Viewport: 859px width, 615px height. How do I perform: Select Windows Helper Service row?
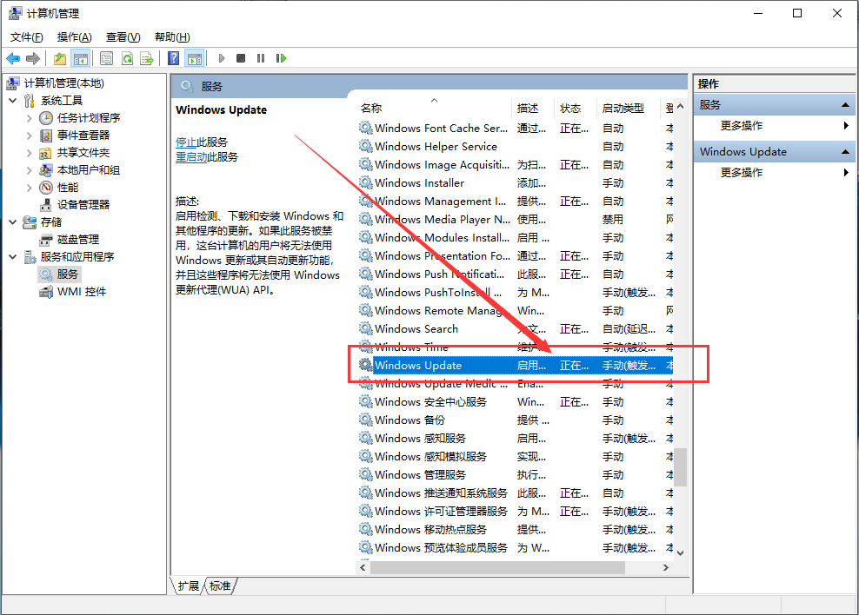[x=516, y=147]
